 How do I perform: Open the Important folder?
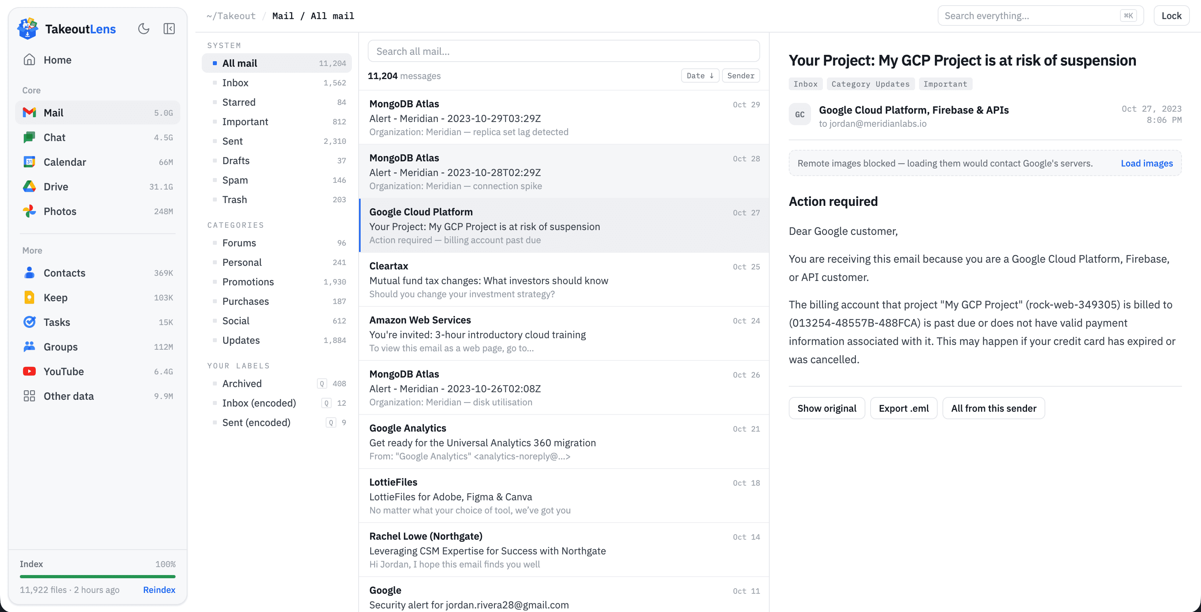coord(277,122)
